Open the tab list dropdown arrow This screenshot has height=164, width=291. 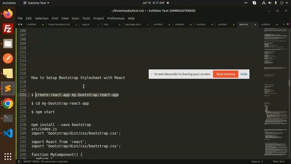click(x=288, y=24)
